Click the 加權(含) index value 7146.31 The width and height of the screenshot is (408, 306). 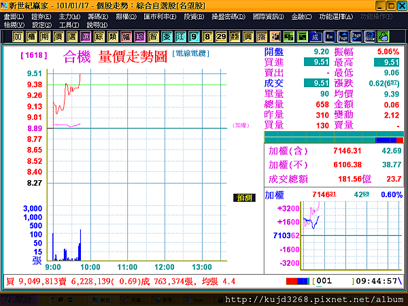coord(347,151)
